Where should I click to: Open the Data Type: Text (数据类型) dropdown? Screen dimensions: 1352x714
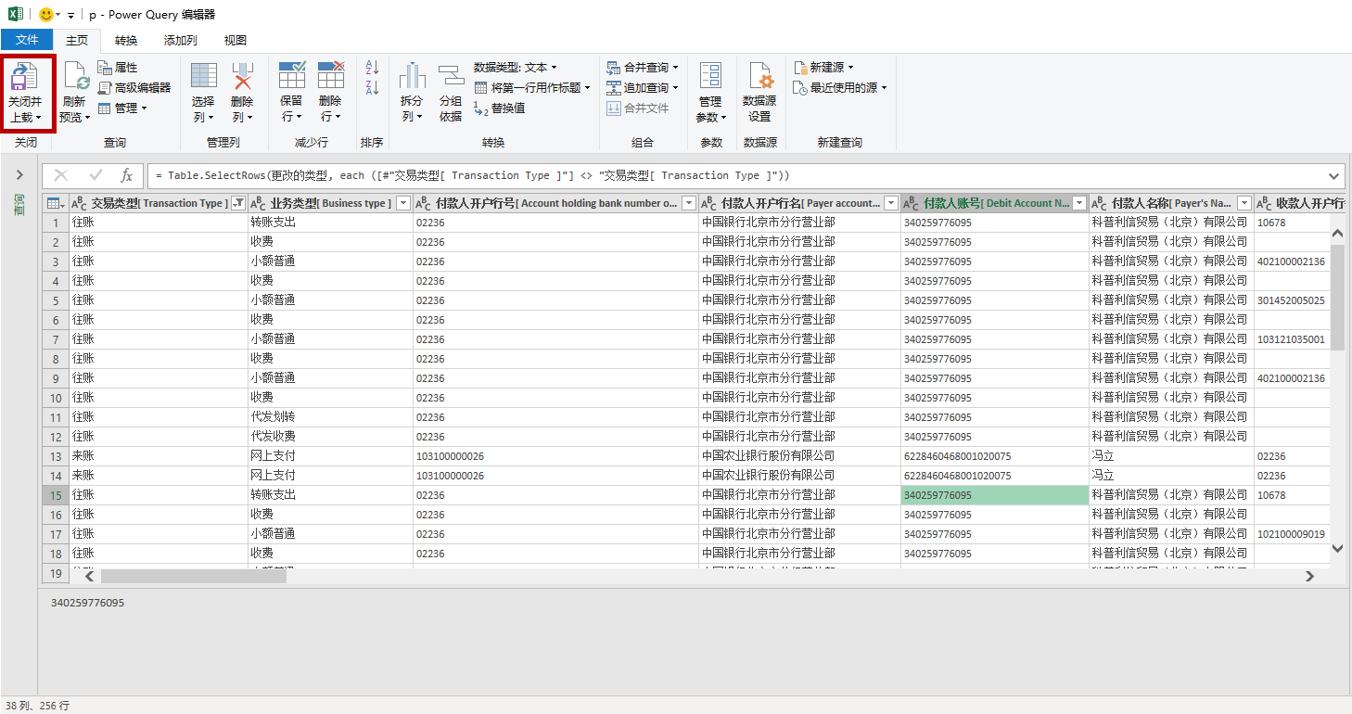[516, 68]
